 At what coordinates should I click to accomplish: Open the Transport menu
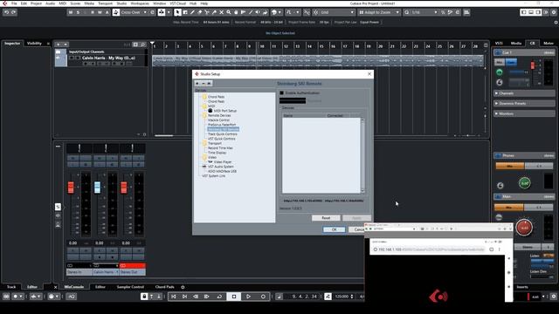pos(105,3)
